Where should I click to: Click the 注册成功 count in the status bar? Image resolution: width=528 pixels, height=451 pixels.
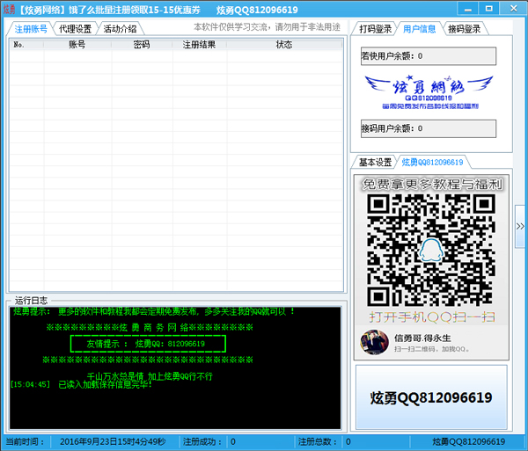[x=233, y=441]
